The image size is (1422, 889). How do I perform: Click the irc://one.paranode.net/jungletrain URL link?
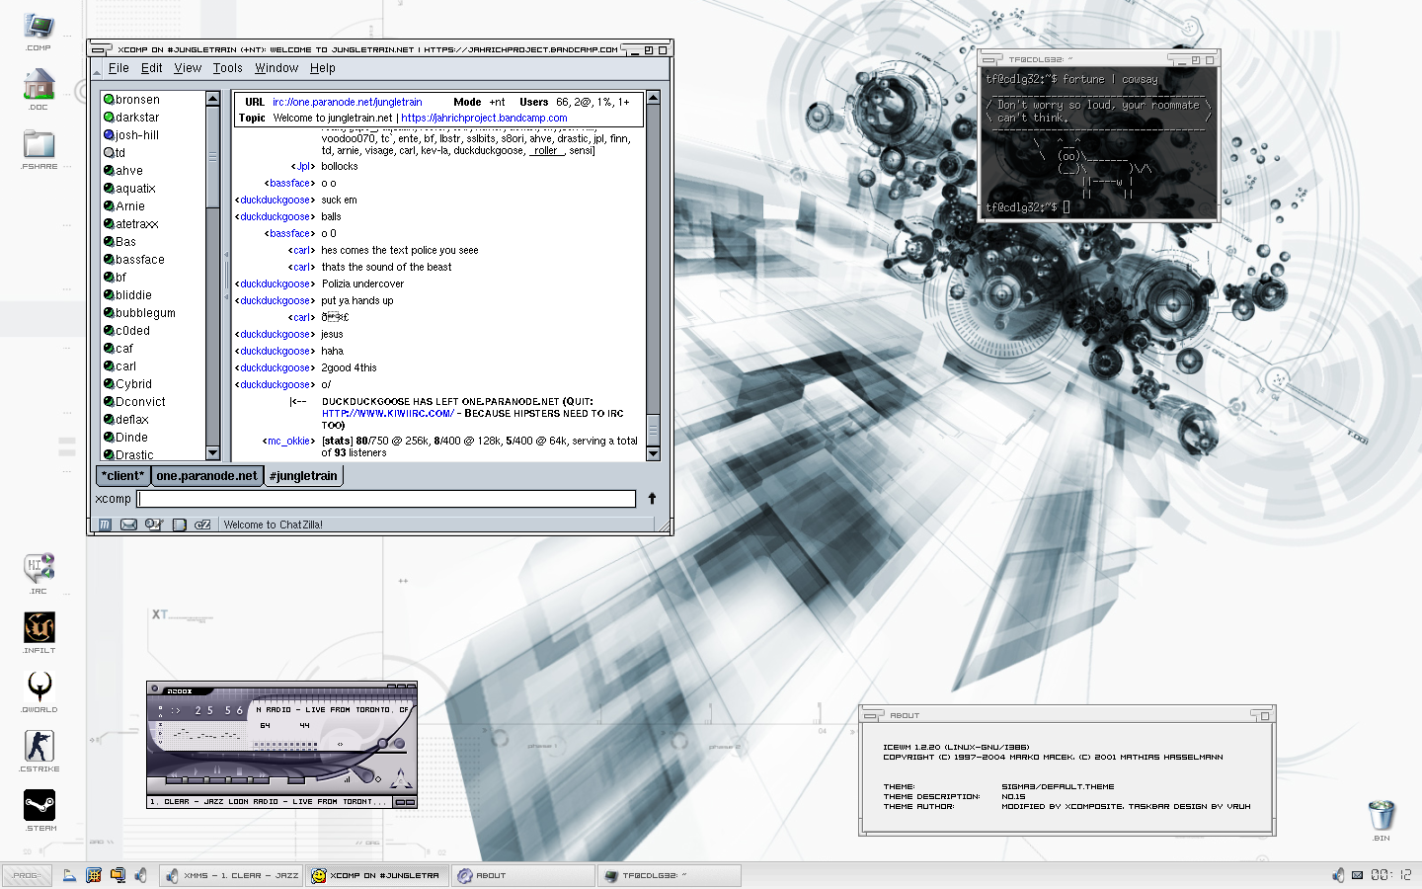pos(348,102)
